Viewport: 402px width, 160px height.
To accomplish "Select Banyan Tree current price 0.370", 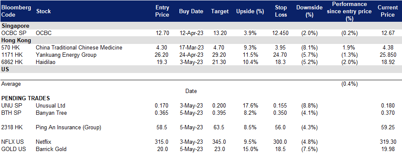I will 388,113.
